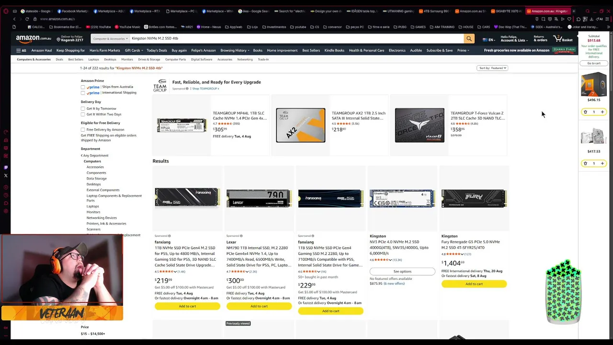Open the TEAMGROUP brand logo

(x=160, y=86)
